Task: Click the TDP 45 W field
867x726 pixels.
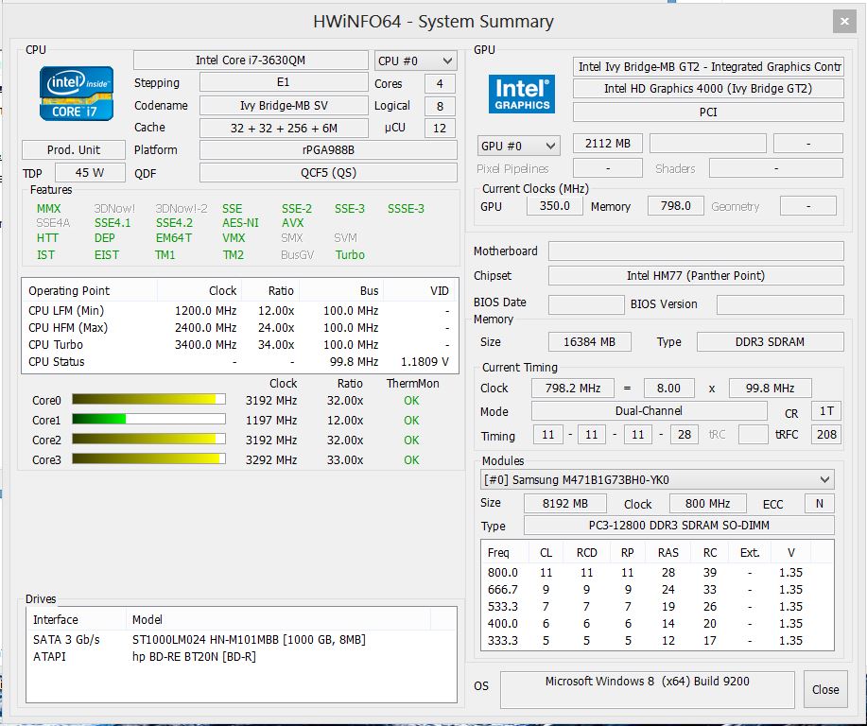Action: coord(90,172)
